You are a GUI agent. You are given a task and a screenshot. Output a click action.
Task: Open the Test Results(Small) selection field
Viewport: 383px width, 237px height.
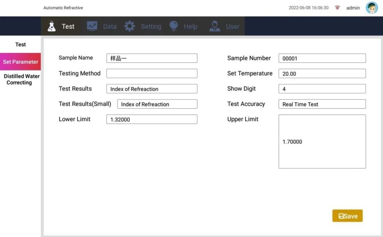pyautogui.click(x=157, y=104)
